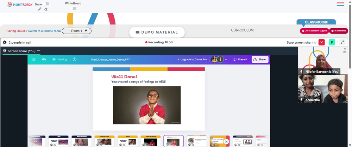Viewport: 352px width, 147px height.
Task: Open slide 27 thumbnail
Action: tap(220, 141)
